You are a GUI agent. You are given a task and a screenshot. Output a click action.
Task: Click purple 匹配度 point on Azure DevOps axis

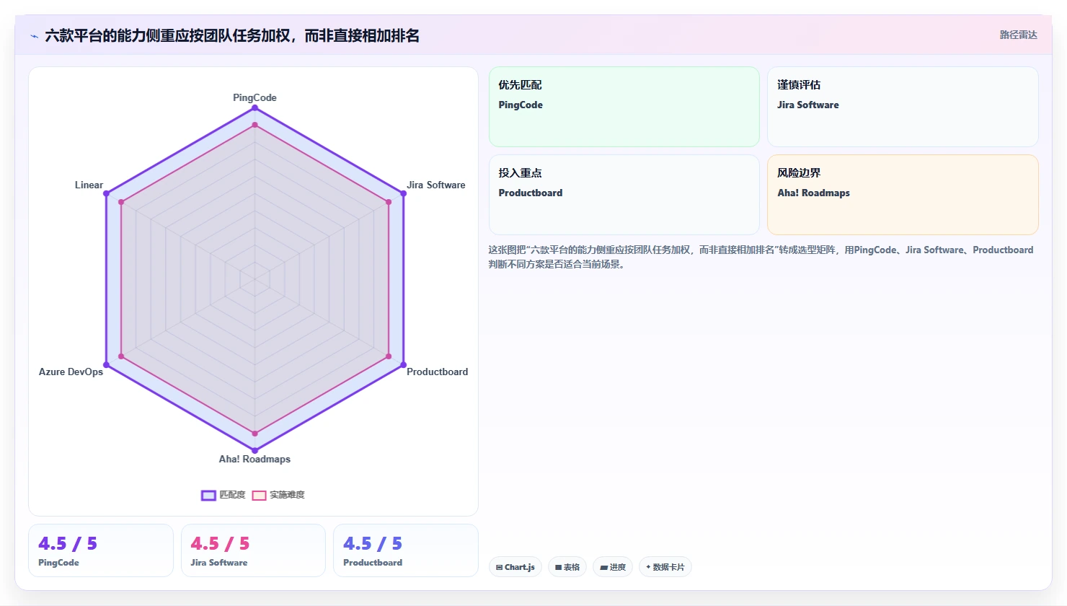tap(106, 365)
